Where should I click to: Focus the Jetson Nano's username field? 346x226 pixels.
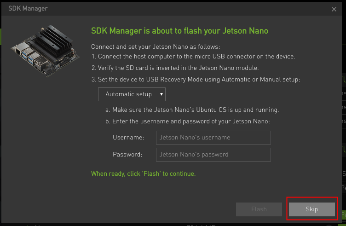tap(213, 138)
